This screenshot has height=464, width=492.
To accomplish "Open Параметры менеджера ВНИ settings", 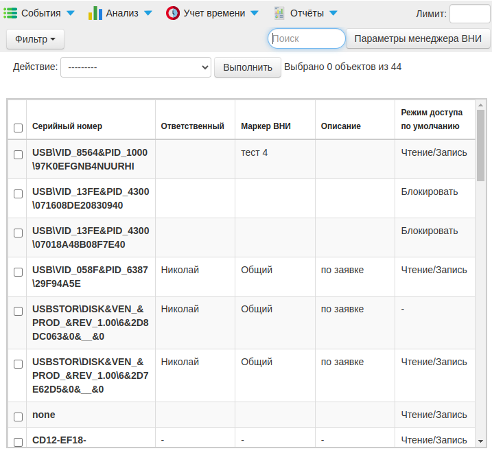I will 418,39.
